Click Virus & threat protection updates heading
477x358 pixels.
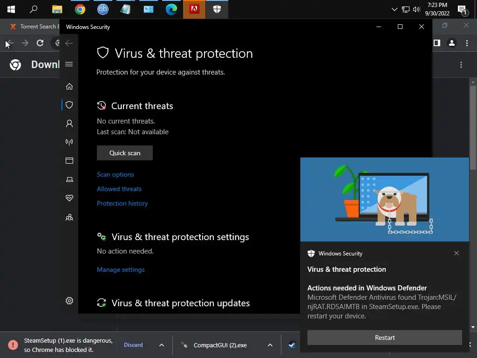tap(181, 303)
